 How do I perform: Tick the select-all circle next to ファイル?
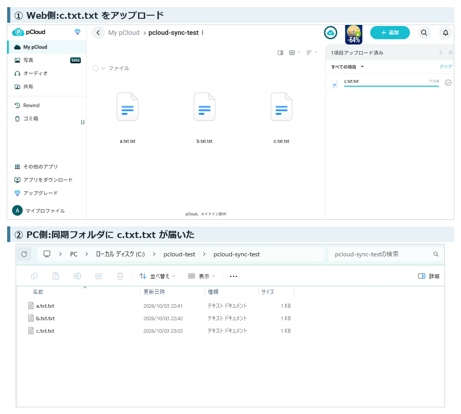[x=95, y=68]
